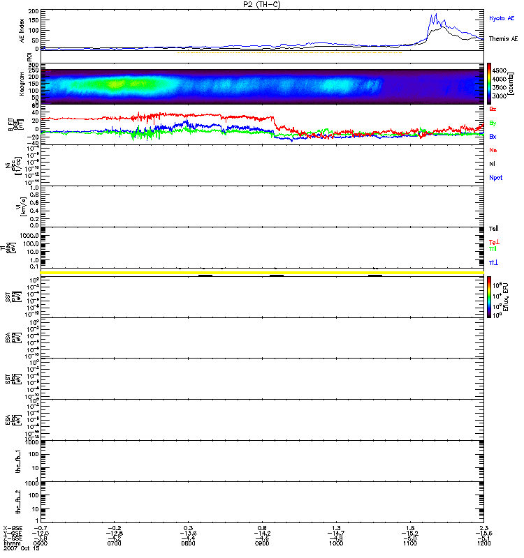524x558 pixels.
Task: Click the red Ne legend label
Action: click(493, 150)
